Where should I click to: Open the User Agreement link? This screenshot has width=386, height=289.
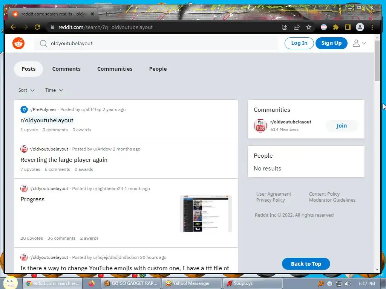pos(274,194)
